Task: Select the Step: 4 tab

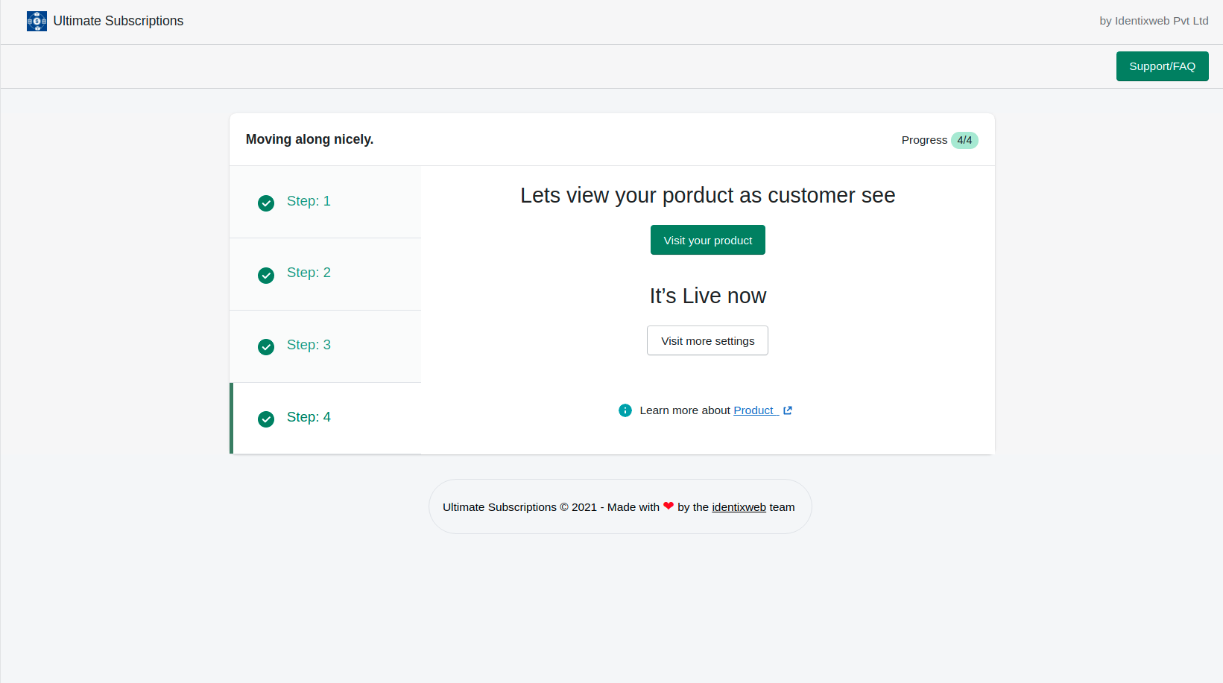Action: point(325,419)
